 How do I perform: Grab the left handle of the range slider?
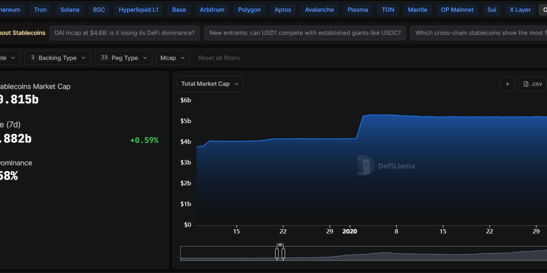(277, 253)
